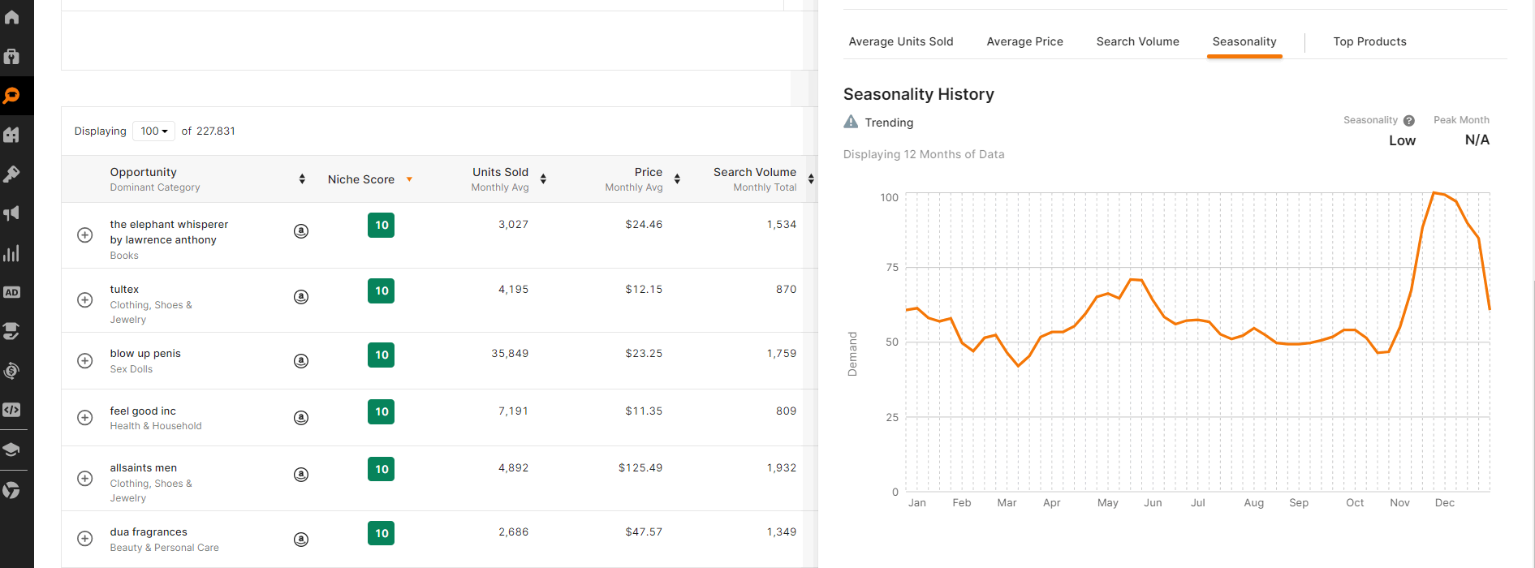Expand the allsaints men row
Screen dimensions: 1535x568
[x=84, y=478]
